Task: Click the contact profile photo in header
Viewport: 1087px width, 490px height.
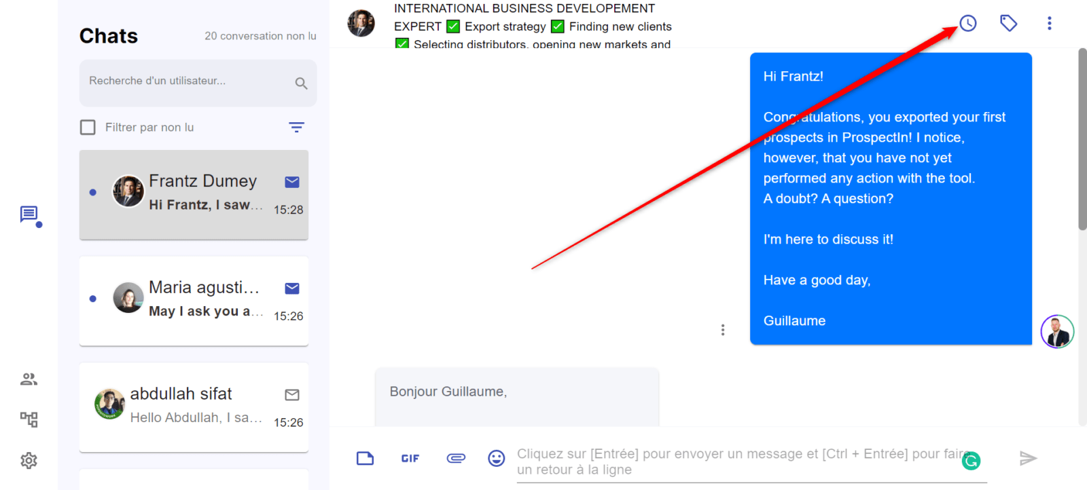Action: [361, 23]
